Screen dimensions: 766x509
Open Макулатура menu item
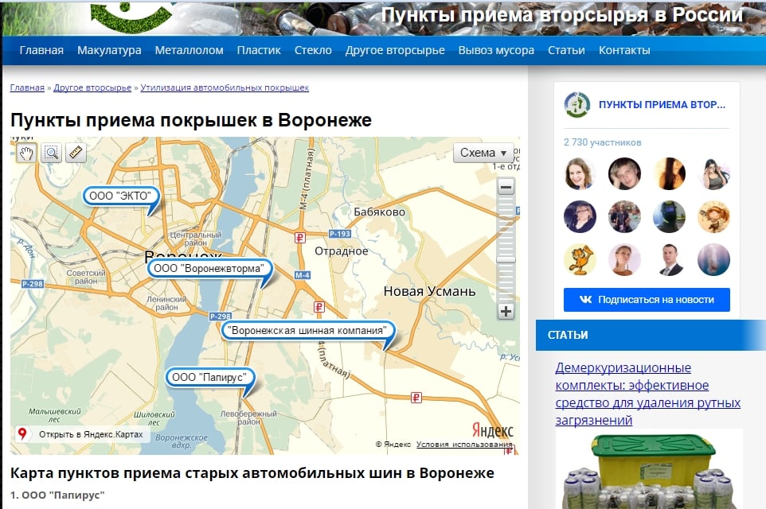click(x=109, y=50)
